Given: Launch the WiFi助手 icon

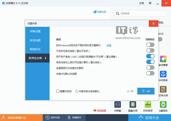Looking at the screenshot, I should coord(163,74).
